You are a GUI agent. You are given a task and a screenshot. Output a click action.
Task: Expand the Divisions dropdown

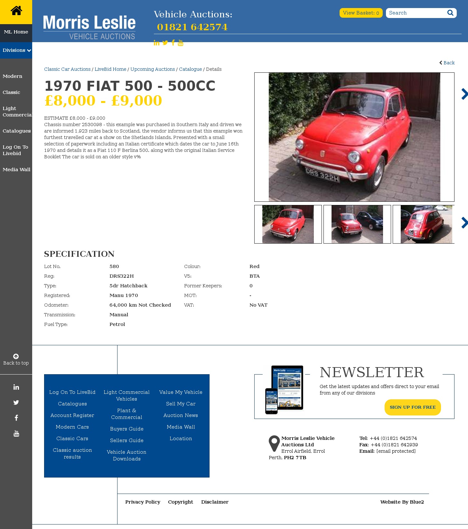(x=16, y=50)
